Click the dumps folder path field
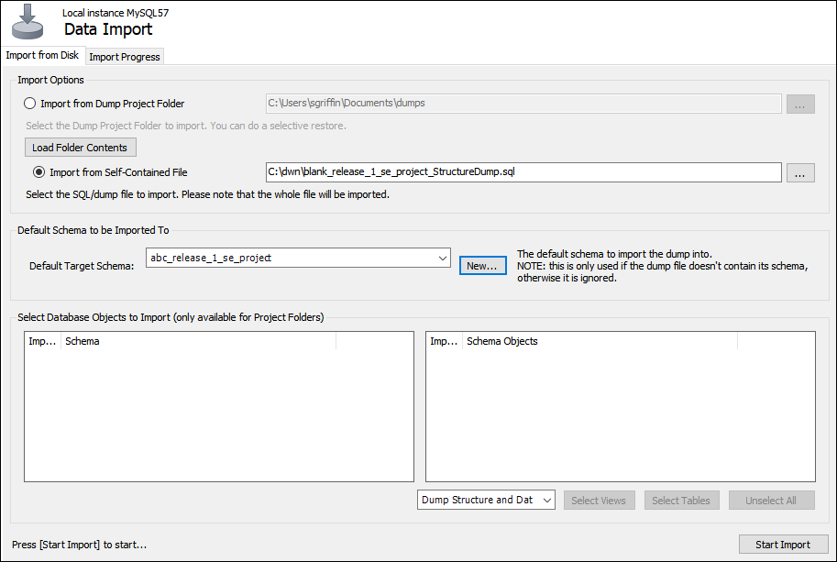 coord(523,103)
